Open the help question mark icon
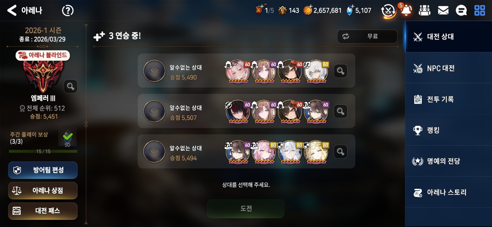This screenshot has width=492, height=227. [68, 11]
